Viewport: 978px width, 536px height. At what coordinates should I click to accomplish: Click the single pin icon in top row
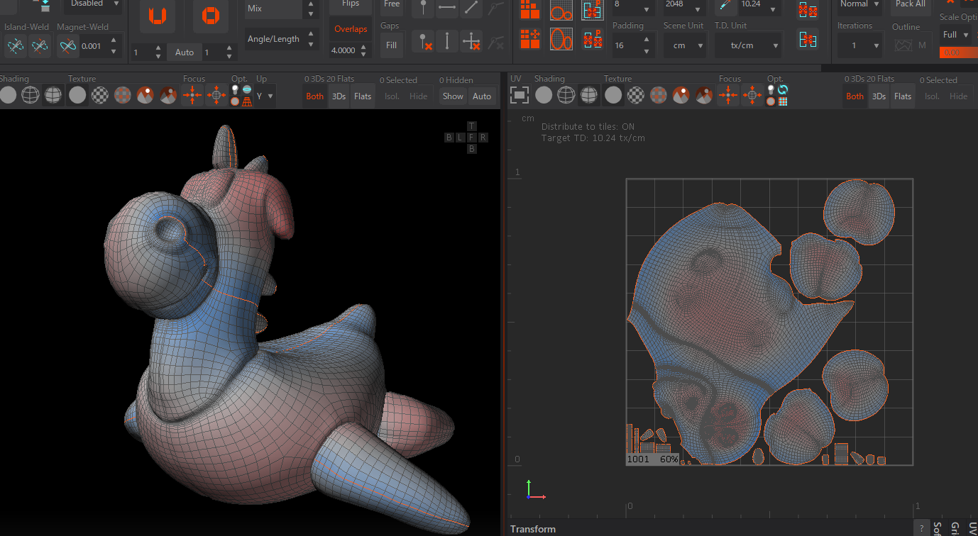(424, 8)
